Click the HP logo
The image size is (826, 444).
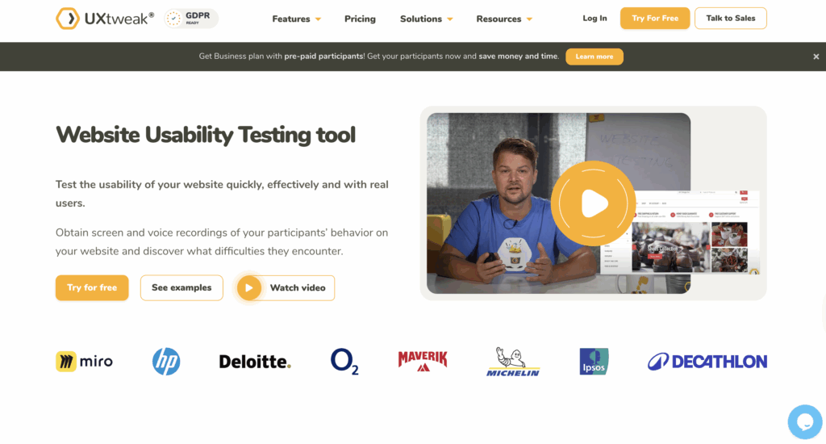coord(166,362)
